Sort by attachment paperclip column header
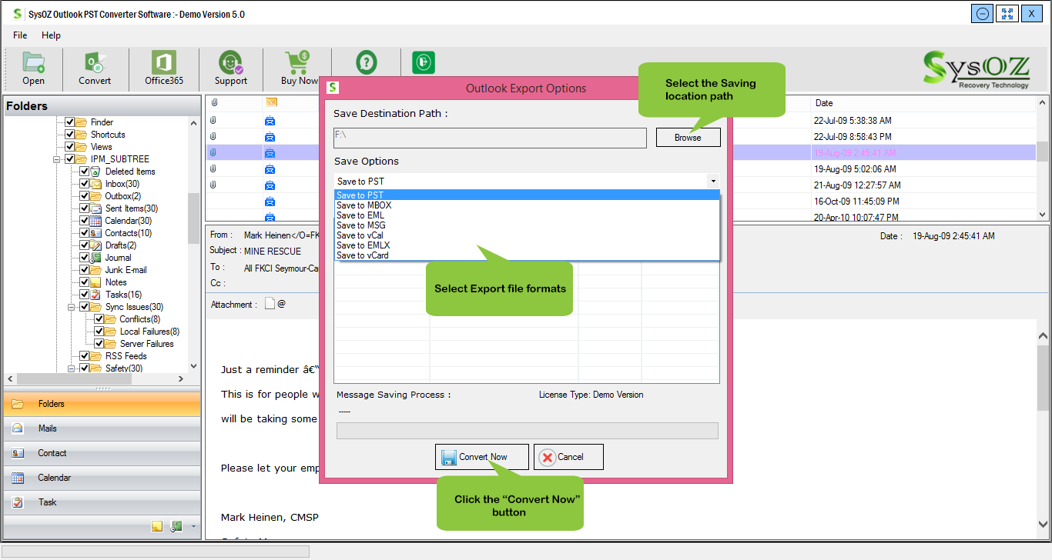The image size is (1052, 560). point(214,102)
